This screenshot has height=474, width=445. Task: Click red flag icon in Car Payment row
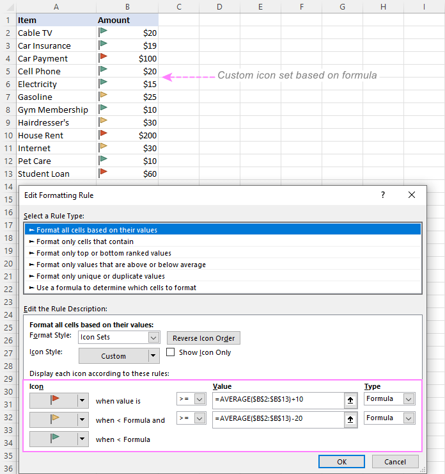103,57
